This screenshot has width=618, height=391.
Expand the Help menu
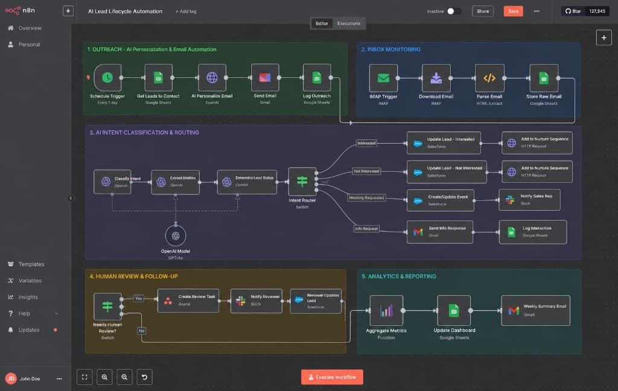click(x=34, y=314)
